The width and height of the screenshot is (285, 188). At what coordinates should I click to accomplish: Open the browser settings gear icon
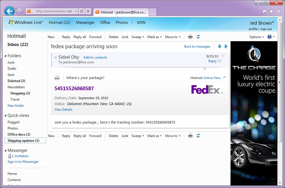click(278, 11)
